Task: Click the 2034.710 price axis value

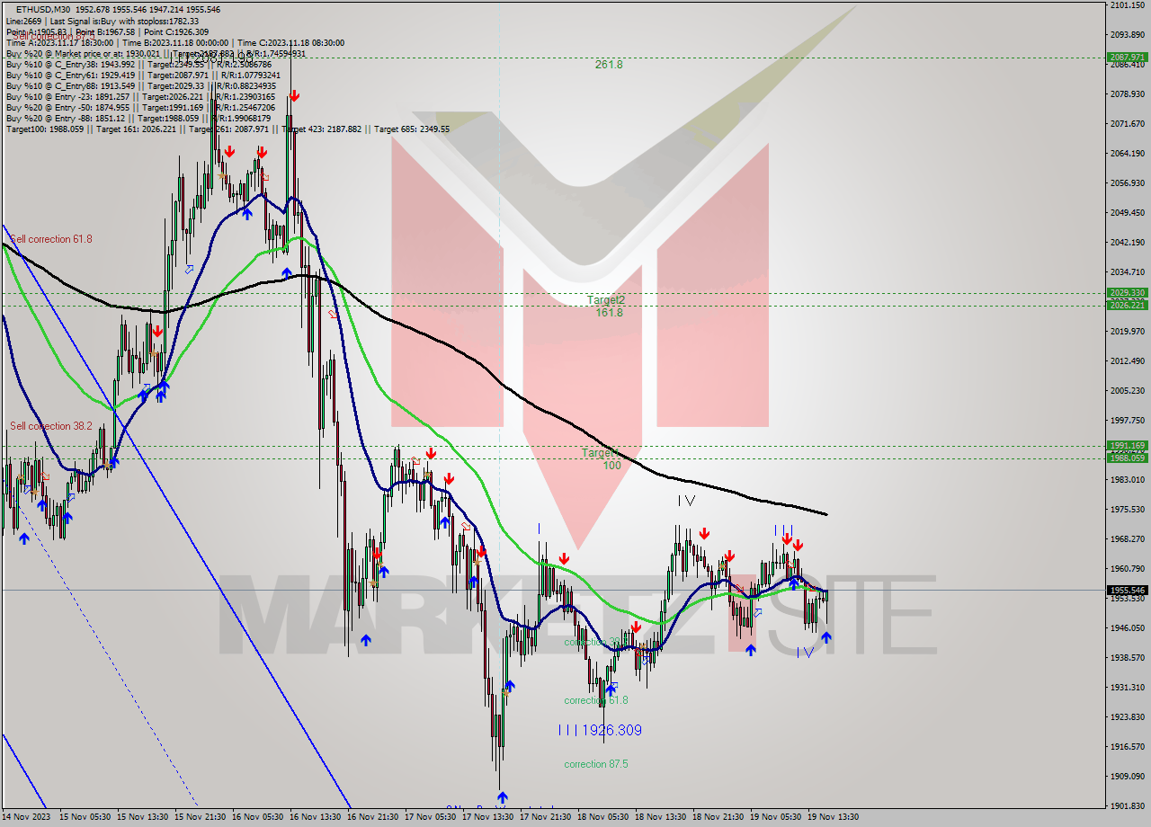Action: (x=1127, y=272)
